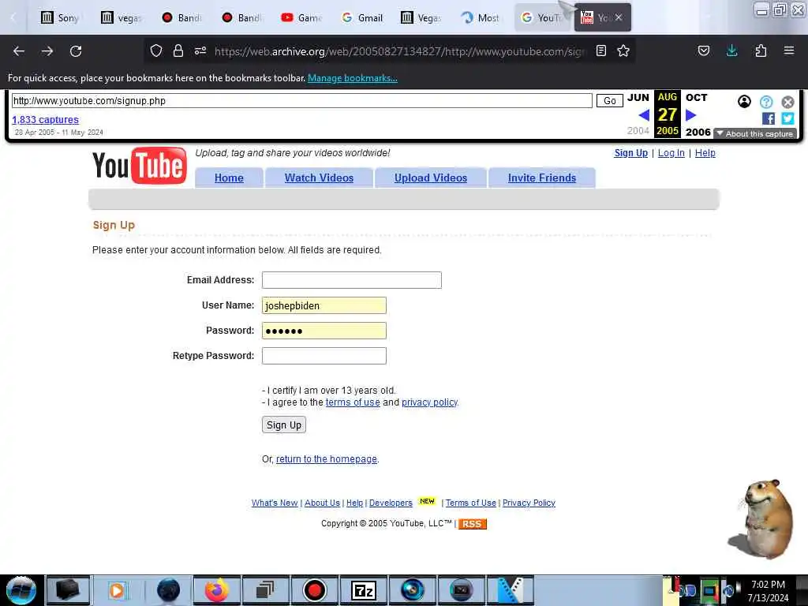Viewport: 808px width, 606px height.
Task: Open 7-Zip from the taskbar
Action: 363,590
